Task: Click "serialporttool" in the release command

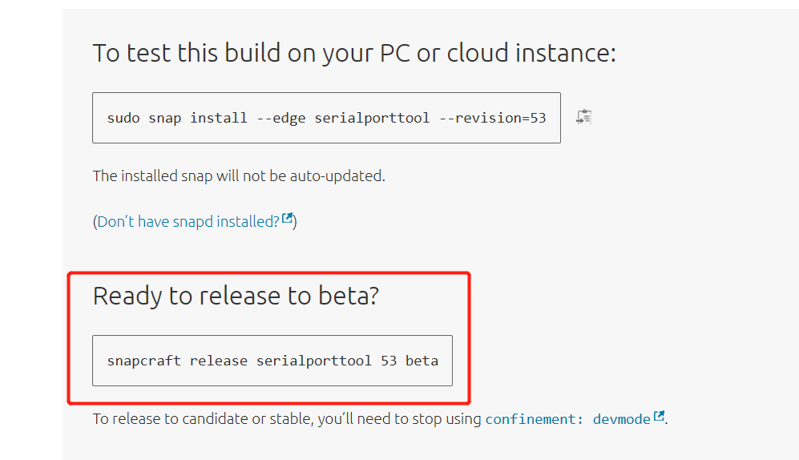Action: tap(314, 361)
